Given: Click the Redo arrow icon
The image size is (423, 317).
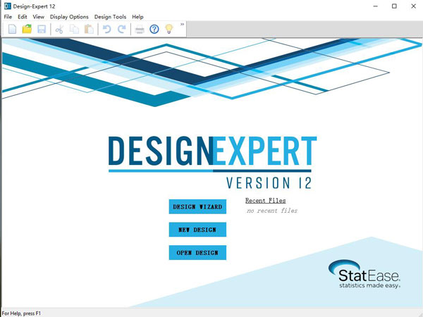Looking at the screenshot, I should 121,29.
